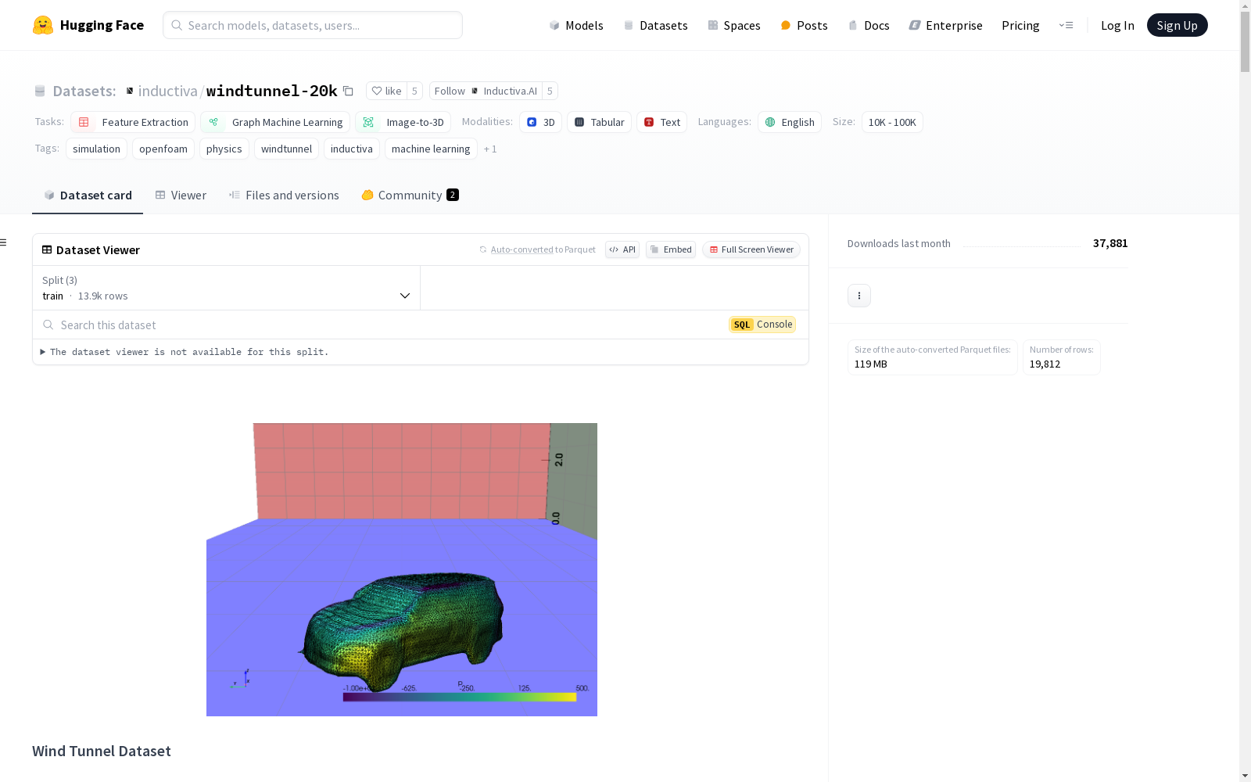Switch to the Community tab

(410, 195)
